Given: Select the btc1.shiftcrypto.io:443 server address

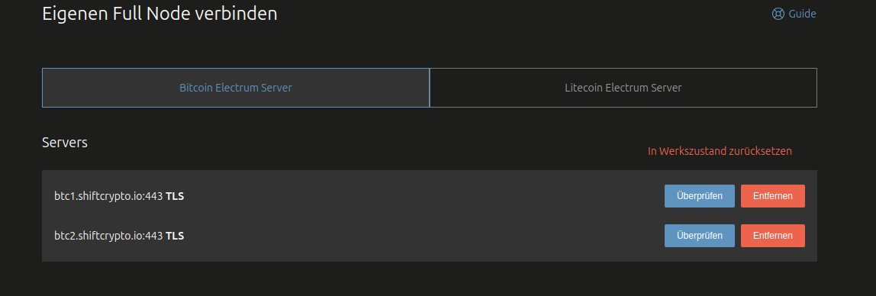Looking at the screenshot, I should tap(108, 196).
